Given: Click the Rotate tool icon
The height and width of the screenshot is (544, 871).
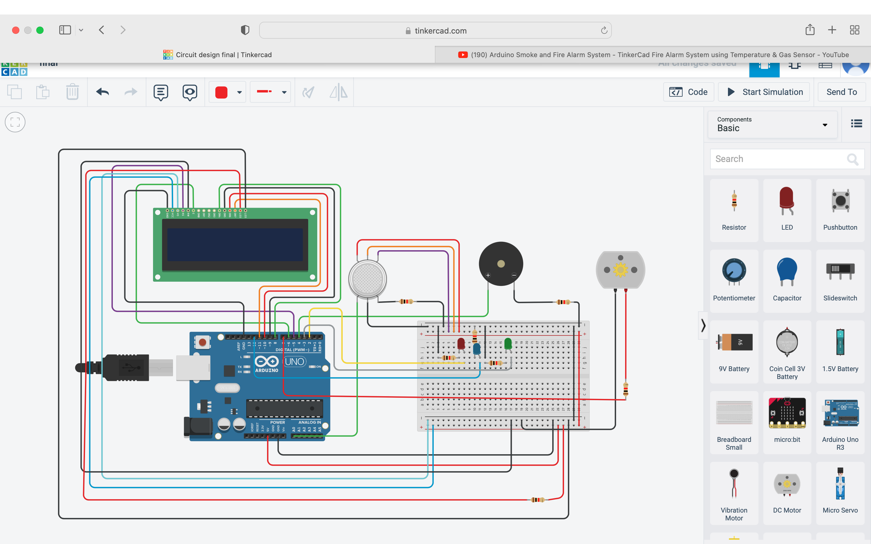Looking at the screenshot, I should [x=308, y=92].
